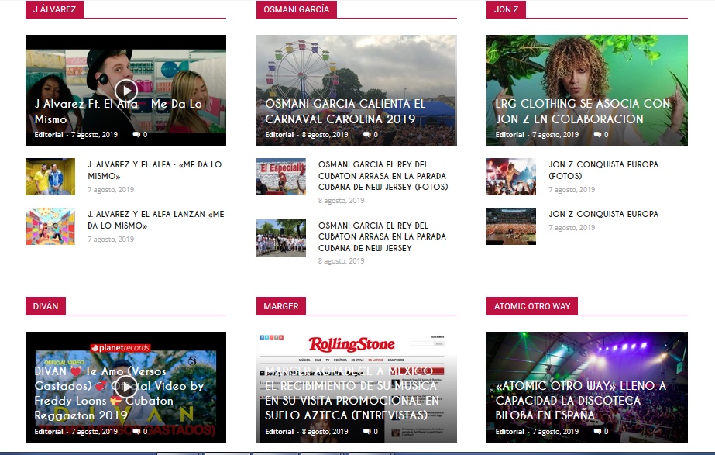This screenshot has height=455, width=715.
Task: Open the J ÁLVAREZ category tab
Action: (x=54, y=9)
